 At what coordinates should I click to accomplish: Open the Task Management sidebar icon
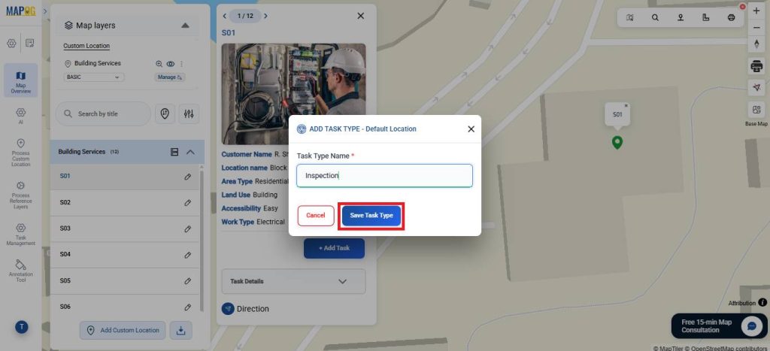click(x=20, y=235)
